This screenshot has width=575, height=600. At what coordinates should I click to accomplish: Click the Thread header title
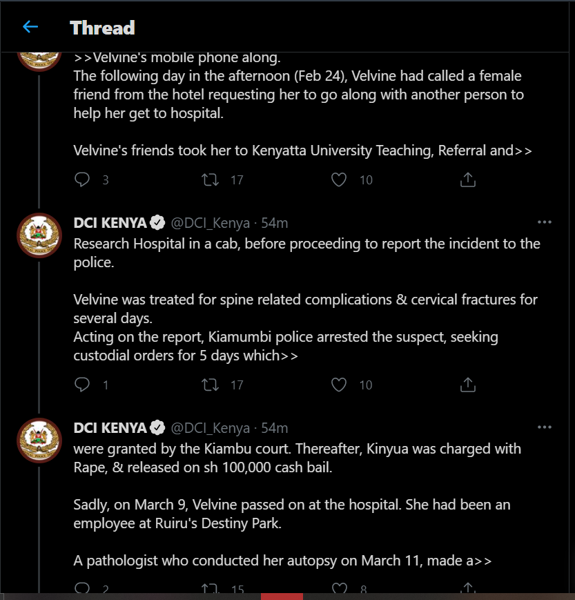point(102,28)
